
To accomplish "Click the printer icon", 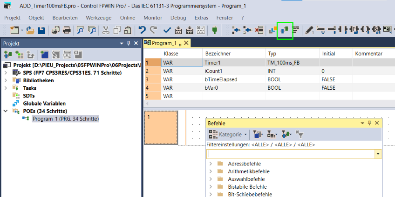I will (x=67, y=30).
